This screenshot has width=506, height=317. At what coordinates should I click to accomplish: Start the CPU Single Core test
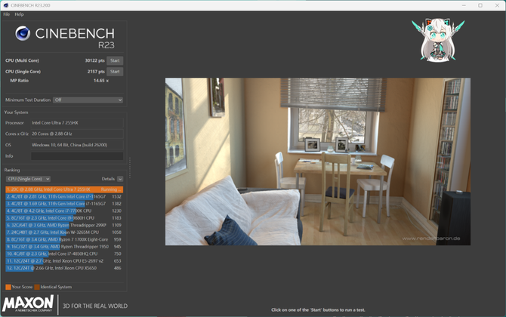115,72
